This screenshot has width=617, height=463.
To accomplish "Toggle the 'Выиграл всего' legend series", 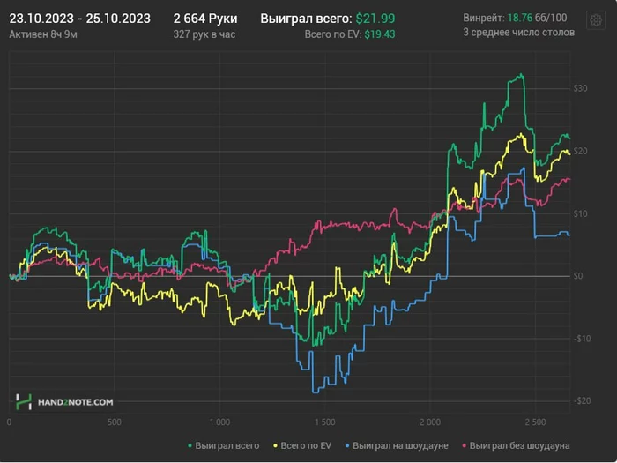I will [x=224, y=445].
